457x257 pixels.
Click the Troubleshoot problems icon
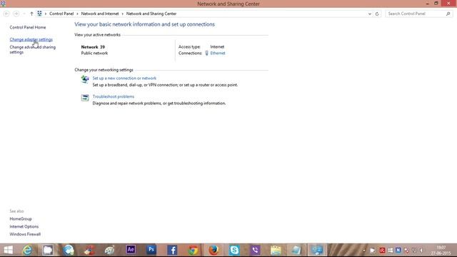(85, 98)
